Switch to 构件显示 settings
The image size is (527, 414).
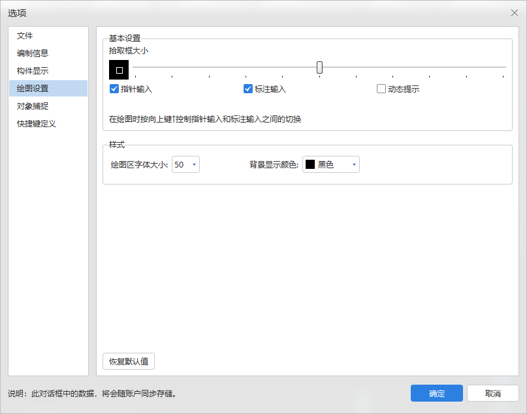(x=33, y=71)
